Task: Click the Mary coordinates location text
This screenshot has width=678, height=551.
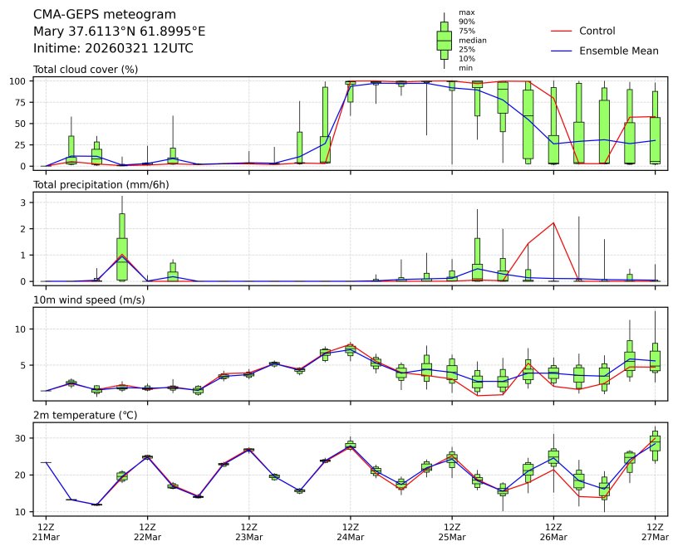Action: coord(119,32)
